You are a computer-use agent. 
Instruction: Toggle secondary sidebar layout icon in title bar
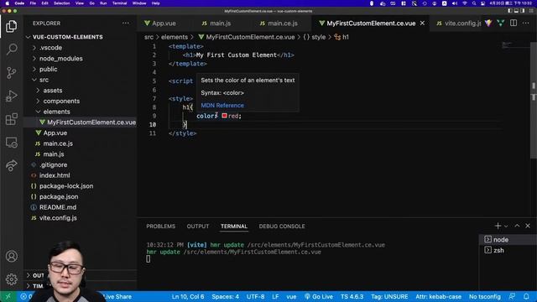coord(522,11)
